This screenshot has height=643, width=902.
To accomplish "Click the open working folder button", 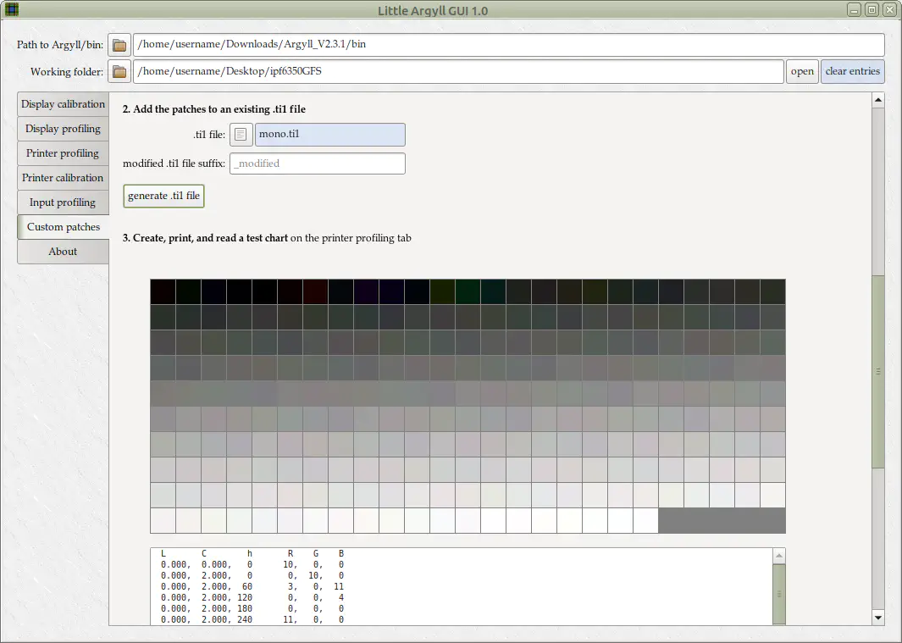I will tap(802, 71).
